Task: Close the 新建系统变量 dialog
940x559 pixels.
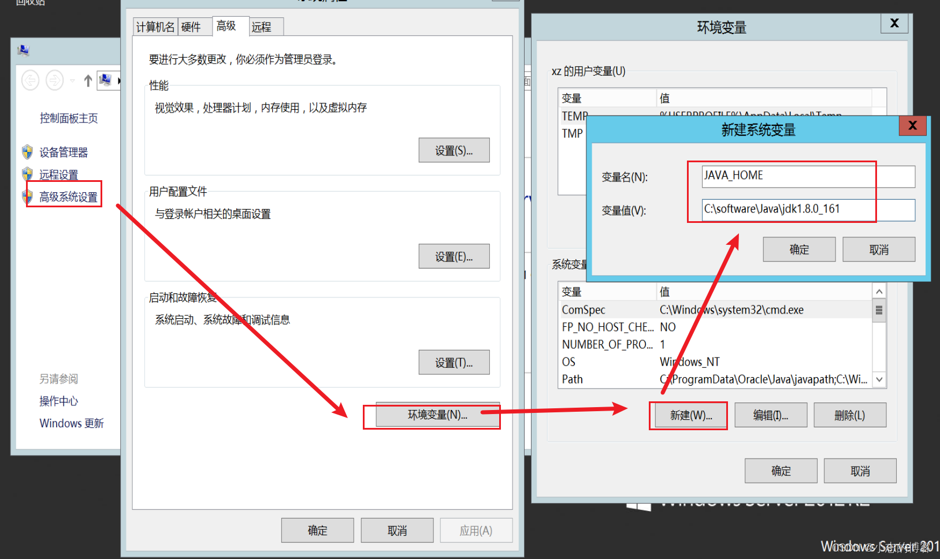Action: 913,125
